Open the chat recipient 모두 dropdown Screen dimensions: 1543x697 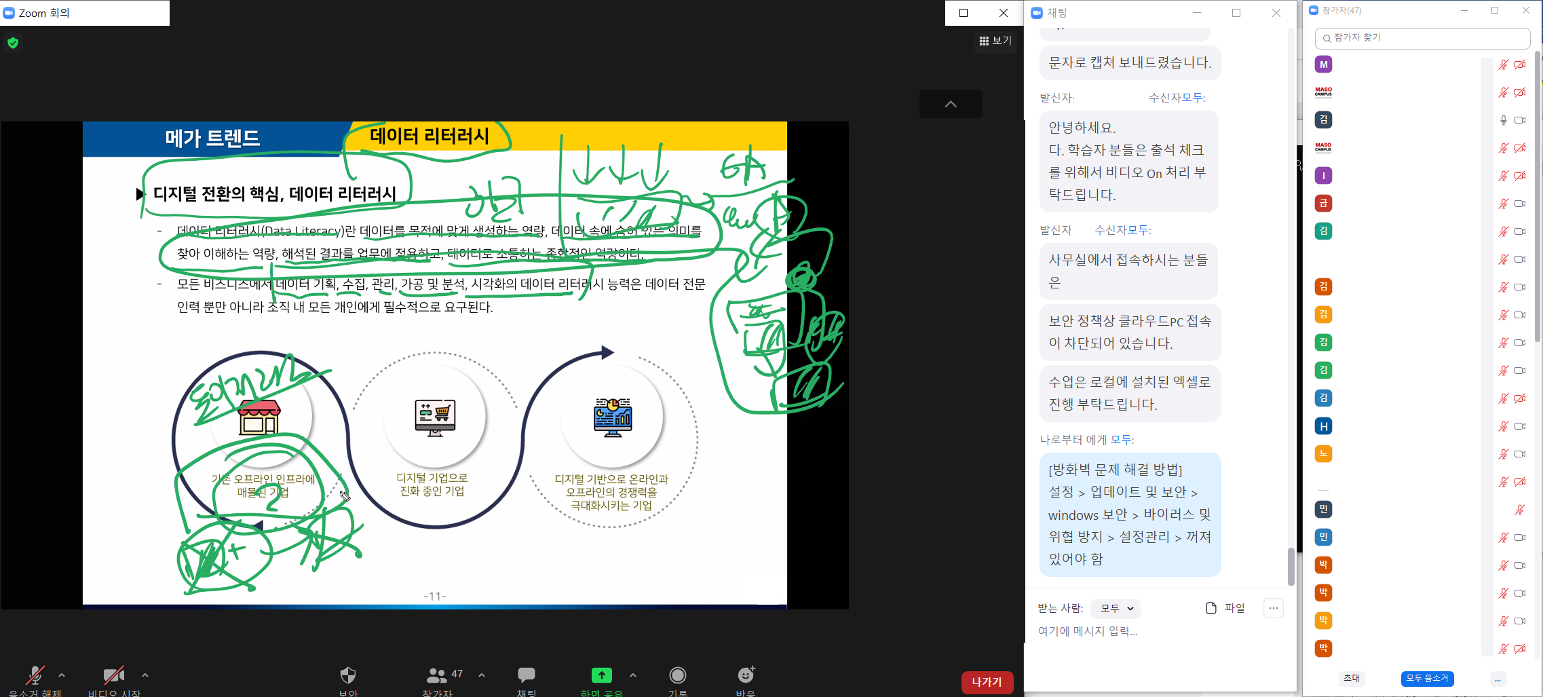point(1116,608)
